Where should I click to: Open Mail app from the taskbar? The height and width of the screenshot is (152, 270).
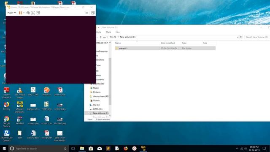[100, 148]
